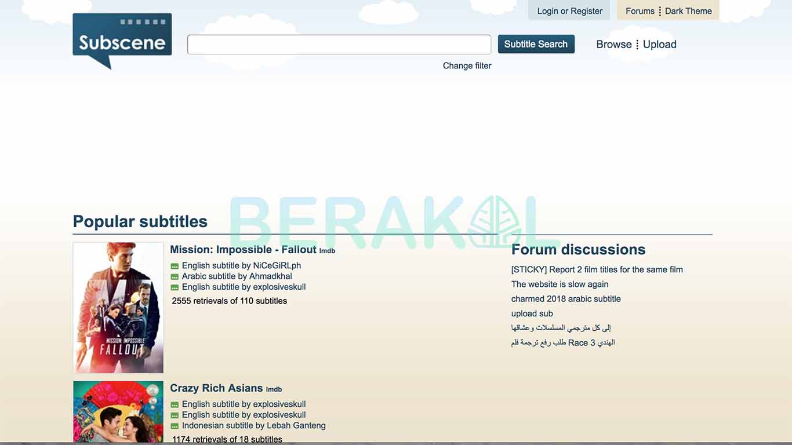Click the green icon beside Fallout explosiveskull subtitle
792x445 pixels.
tap(175, 287)
